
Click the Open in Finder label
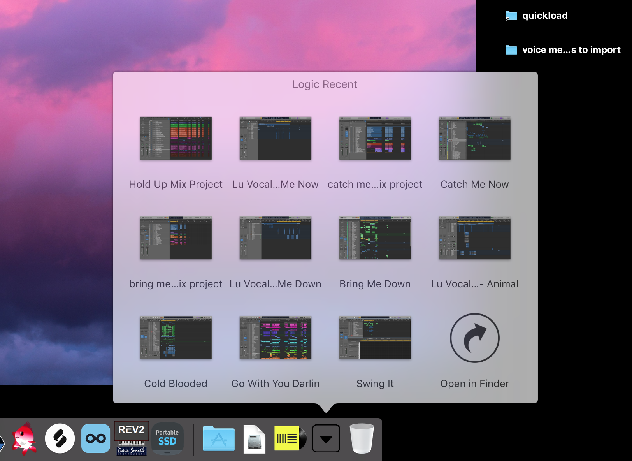tap(475, 384)
